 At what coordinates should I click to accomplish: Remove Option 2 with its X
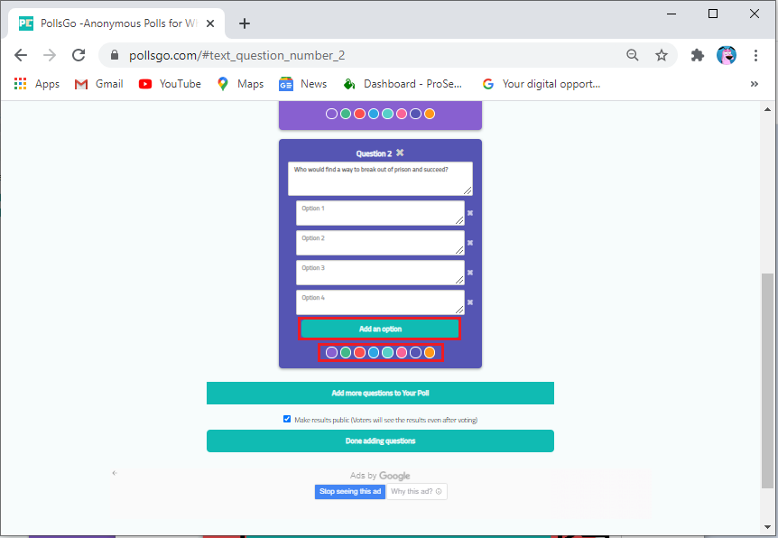470,243
